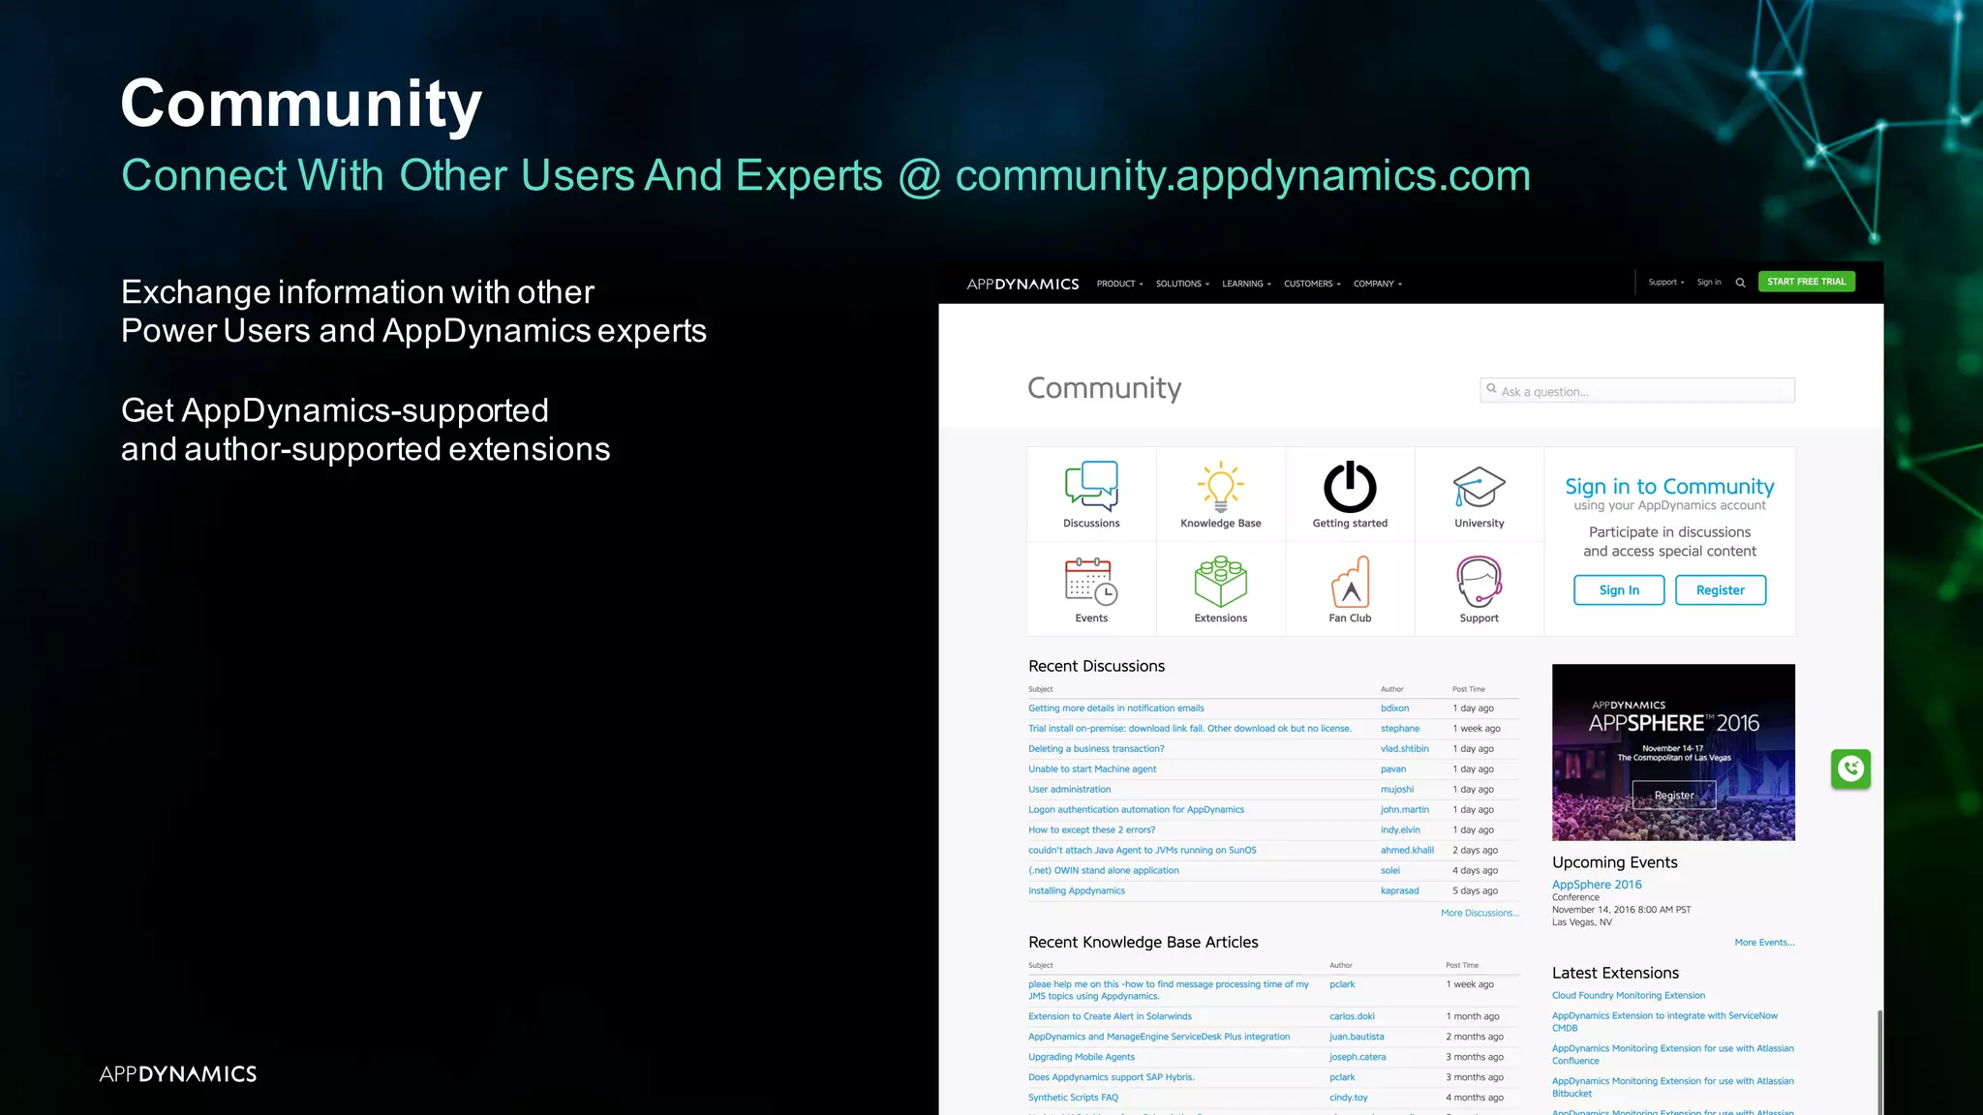The image size is (1983, 1115).
Task: Open 'Does Appdynamics support SAP Hybris.' article
Action: pos(1112,1078)
